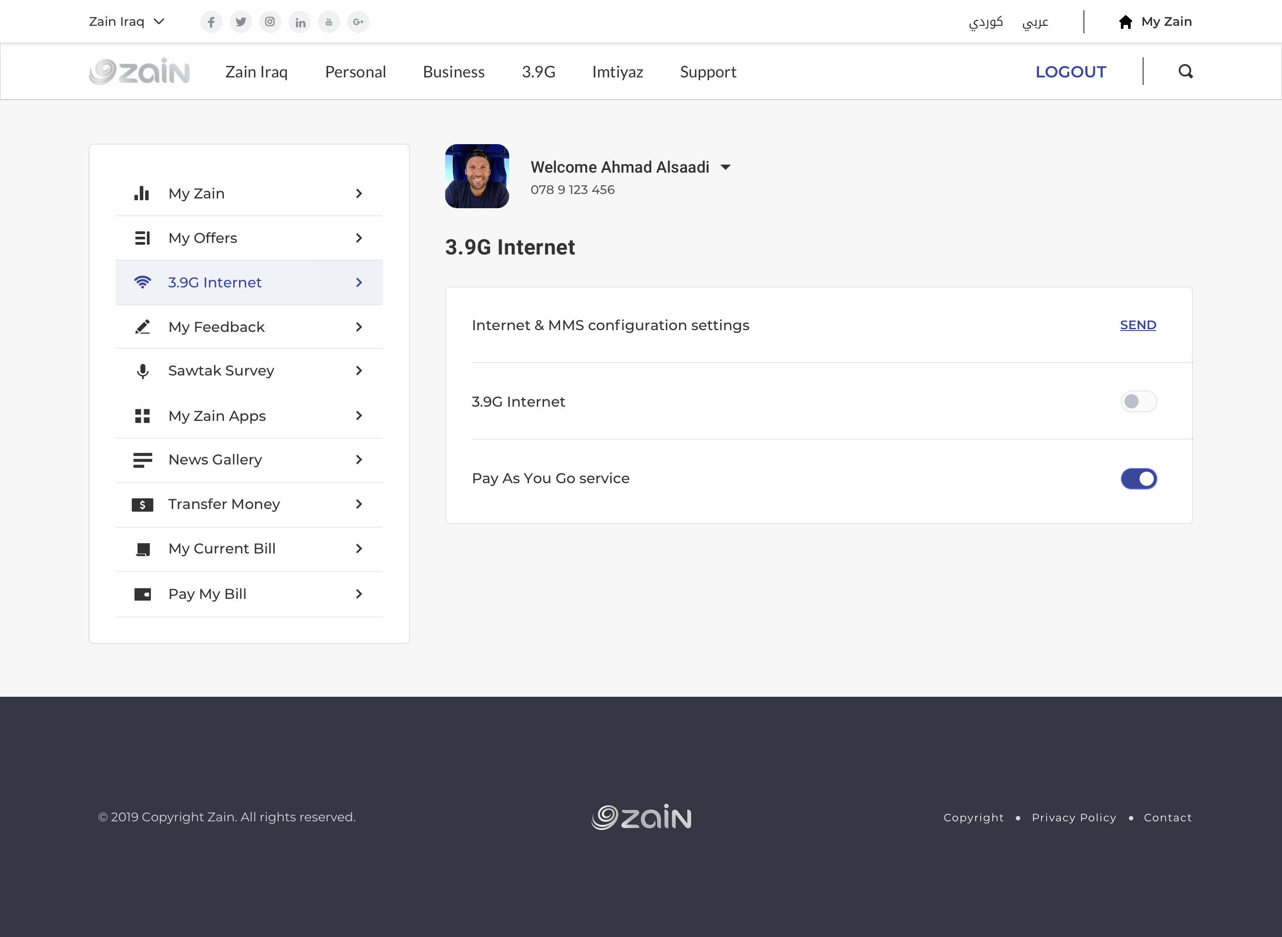Open the Support navigation menu
Image resolution: width=1282 pixels, height=937 pixels.
tap(708, 72)
